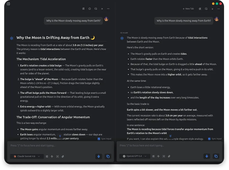Jump to bottom with left pane double-chevron
The image size is (229, 170).
pos(60,136)
